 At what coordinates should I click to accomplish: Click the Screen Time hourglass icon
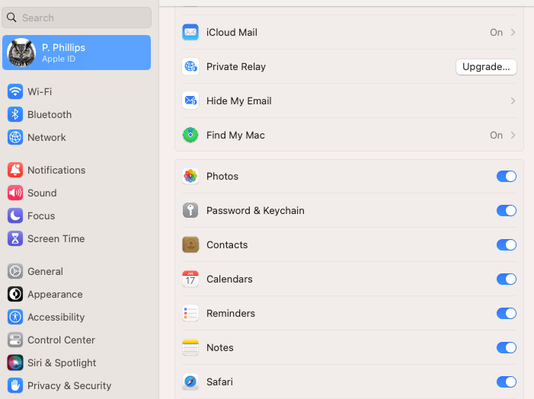tap(15, 238)
